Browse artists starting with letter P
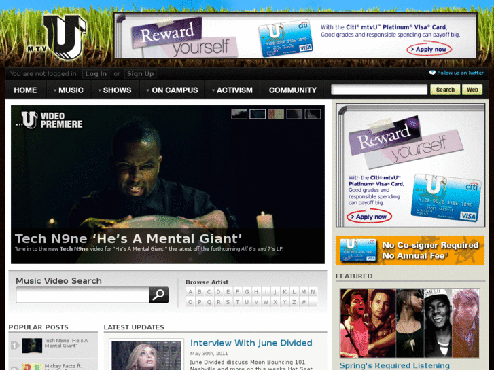The width and height of the screenshot is (494, 370). tap(199, 302)
